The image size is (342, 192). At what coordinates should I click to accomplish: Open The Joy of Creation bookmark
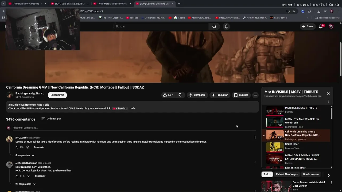tap(111, 18)
